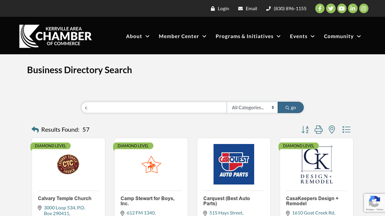Screen dimensions: 385x216
Task: Click the 612 FM 1340 address link
Action: click(x=141, y=213)
